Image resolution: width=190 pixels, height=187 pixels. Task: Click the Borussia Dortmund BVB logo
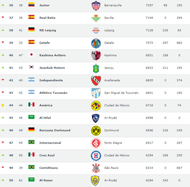tap(96, 130)
